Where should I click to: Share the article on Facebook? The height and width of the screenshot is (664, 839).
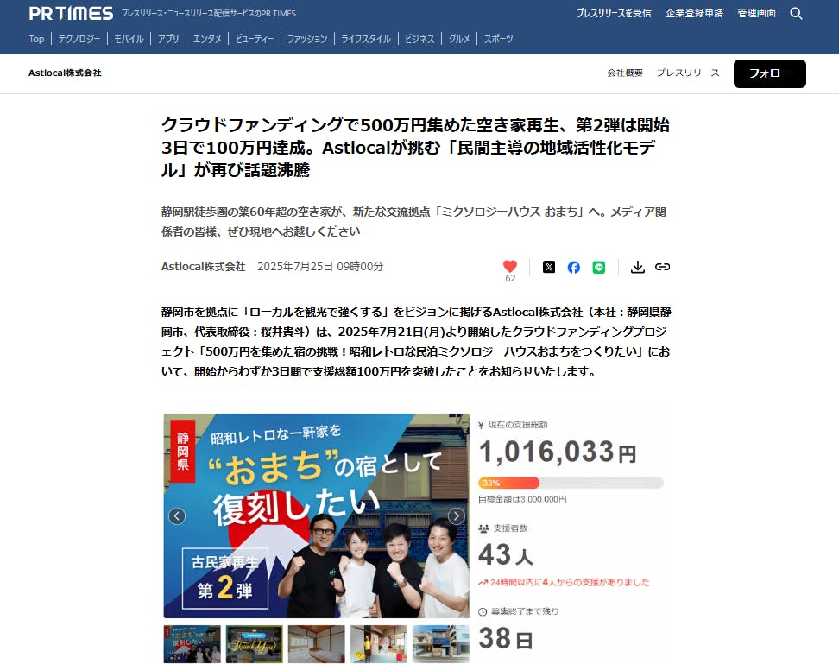574,267
